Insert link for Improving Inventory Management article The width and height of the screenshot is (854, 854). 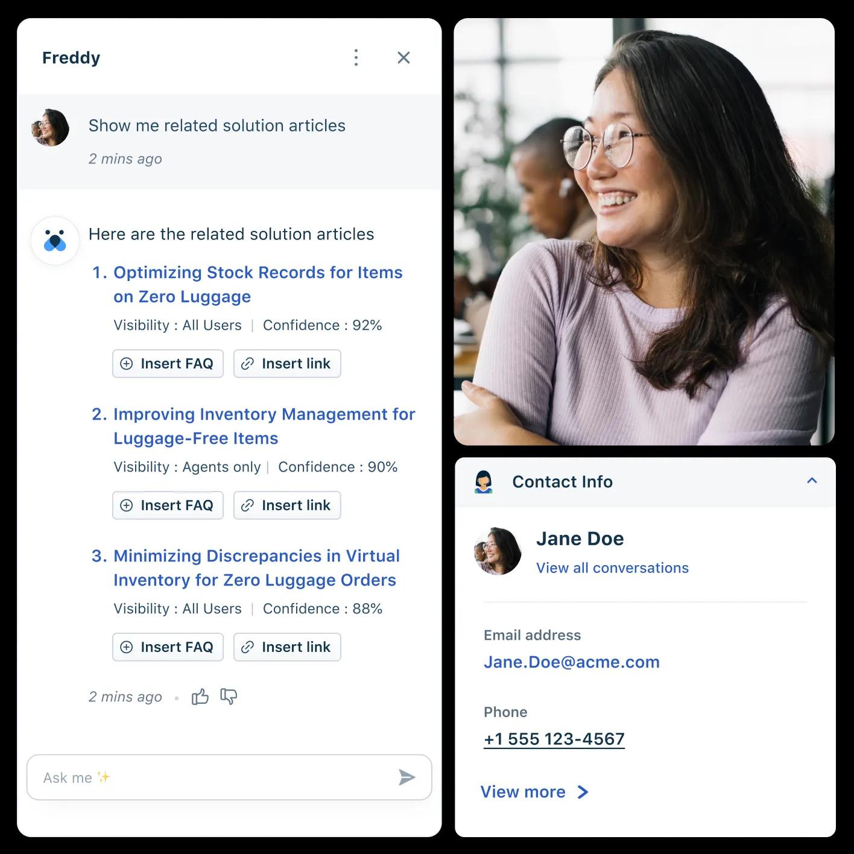tap(287, 505)
